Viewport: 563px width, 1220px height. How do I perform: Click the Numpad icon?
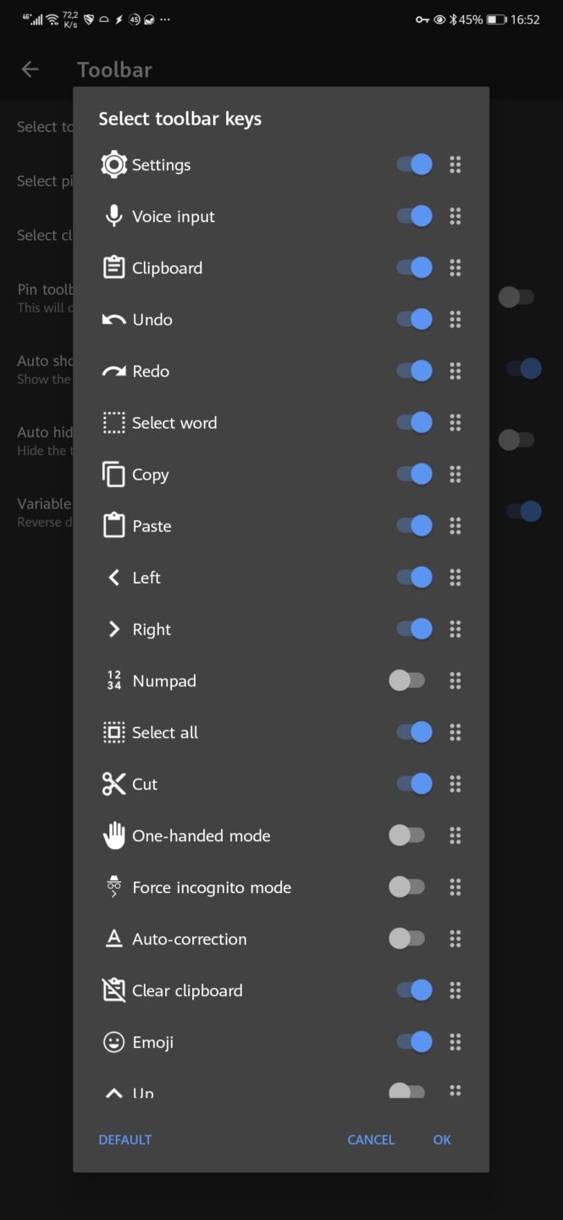point(113,680)
